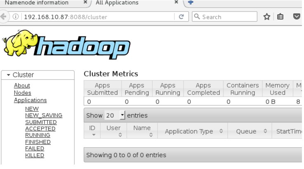Sort table by Name column
The image size is (304, 169).
coord(142,130)
